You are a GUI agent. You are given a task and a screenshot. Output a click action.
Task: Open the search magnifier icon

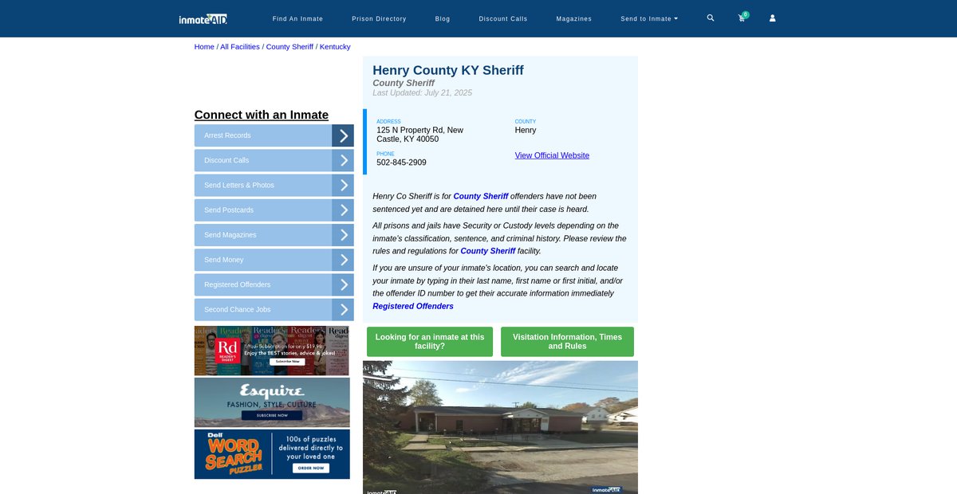pos(711,18)
